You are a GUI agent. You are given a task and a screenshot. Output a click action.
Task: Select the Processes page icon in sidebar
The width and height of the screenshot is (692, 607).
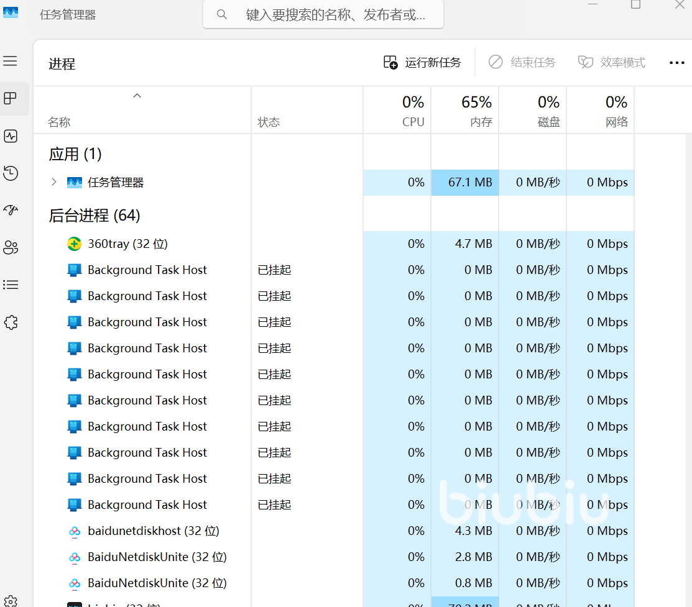(x=11, y=99)
